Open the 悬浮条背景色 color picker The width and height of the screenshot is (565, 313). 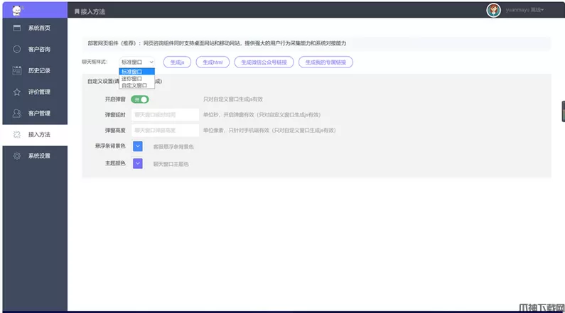138,146
